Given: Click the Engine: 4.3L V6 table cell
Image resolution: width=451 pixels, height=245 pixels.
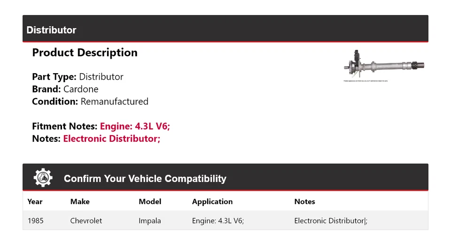Looking at the screenshot, I should click(218, 221).
